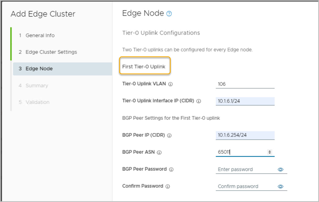Screen dimensions: 319x202
Task: Go to General Info step
Action: point(40,36)
